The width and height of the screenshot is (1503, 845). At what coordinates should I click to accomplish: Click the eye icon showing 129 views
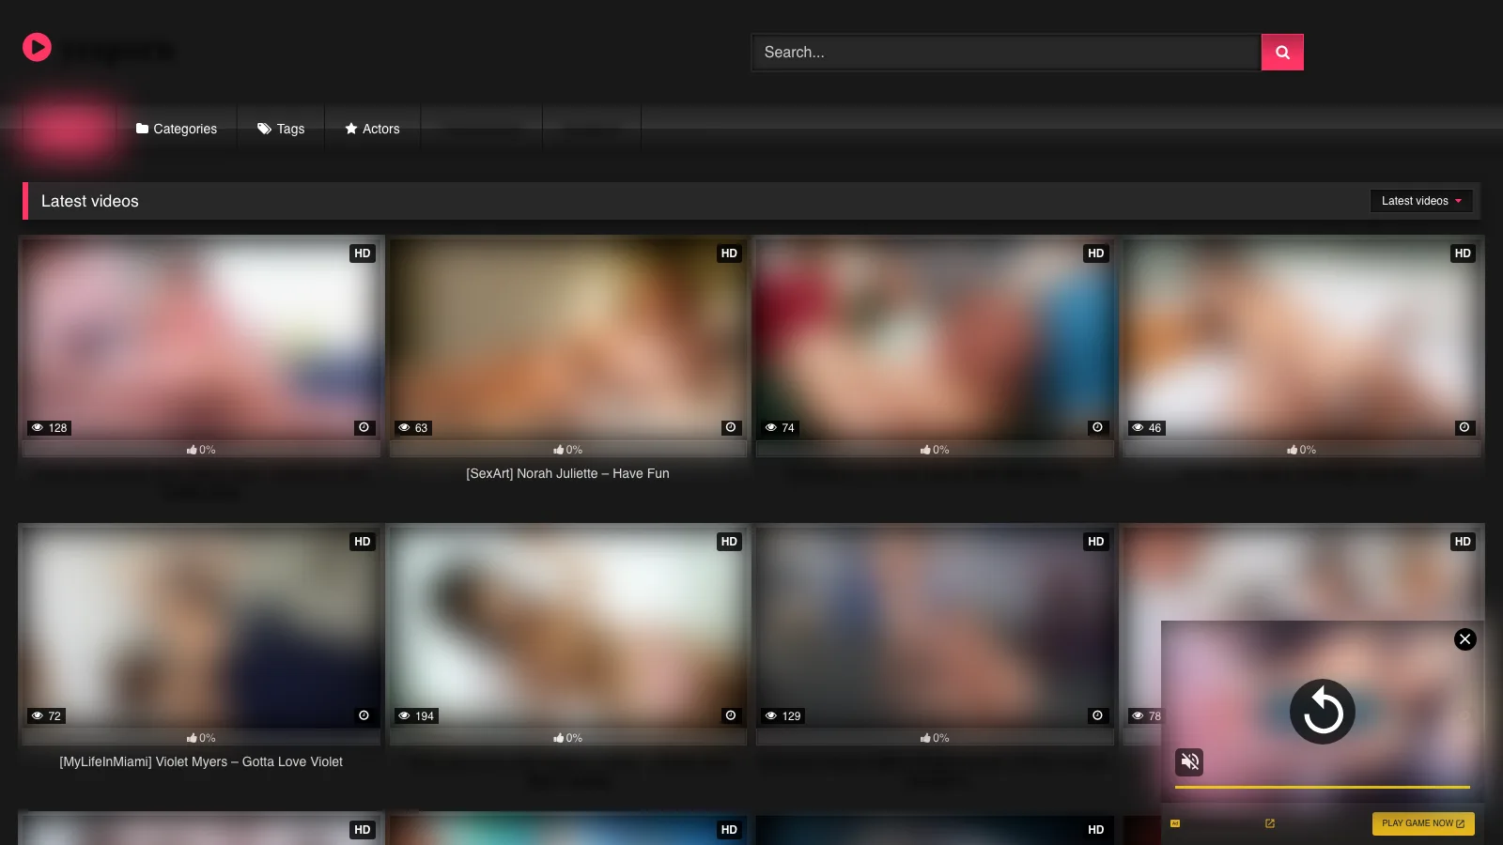[x=771, y=716]
